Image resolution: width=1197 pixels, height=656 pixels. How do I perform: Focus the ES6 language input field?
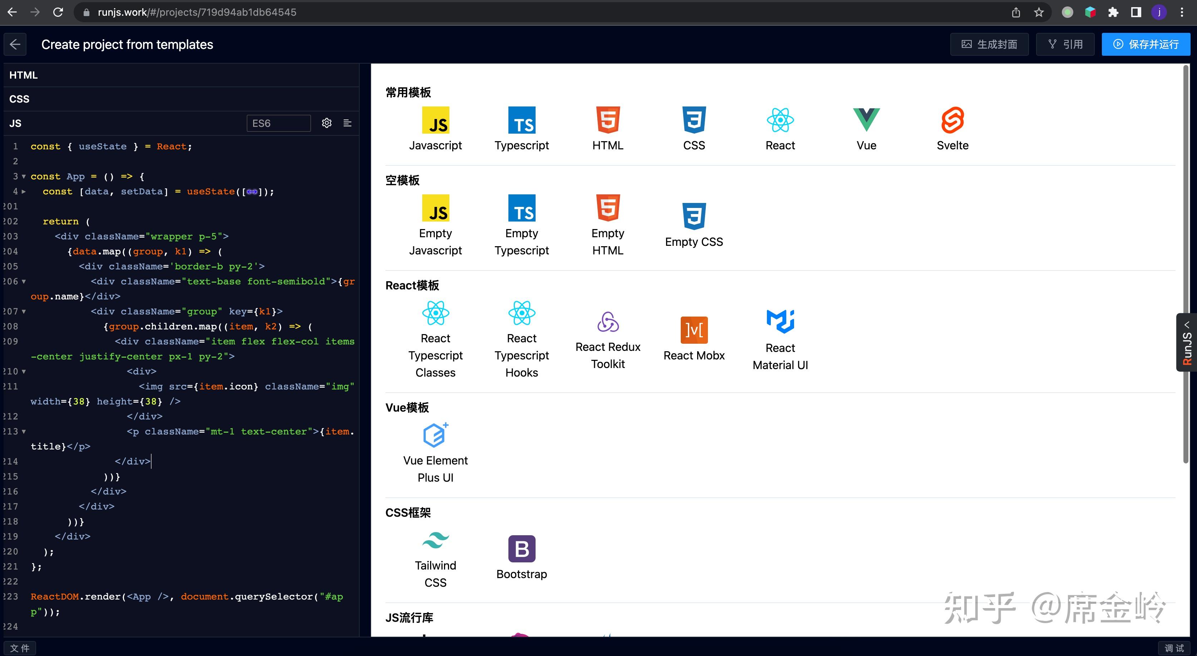tap(278, 123)
